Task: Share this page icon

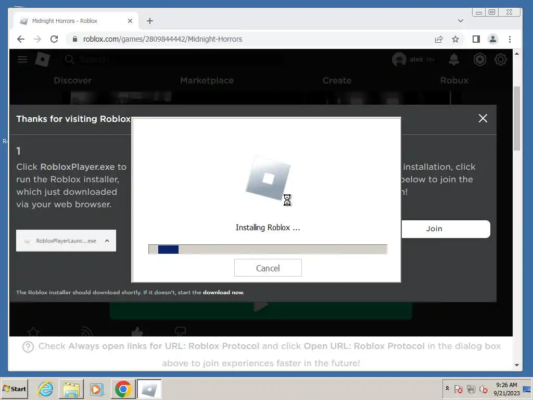Action: tap(439, 39)
